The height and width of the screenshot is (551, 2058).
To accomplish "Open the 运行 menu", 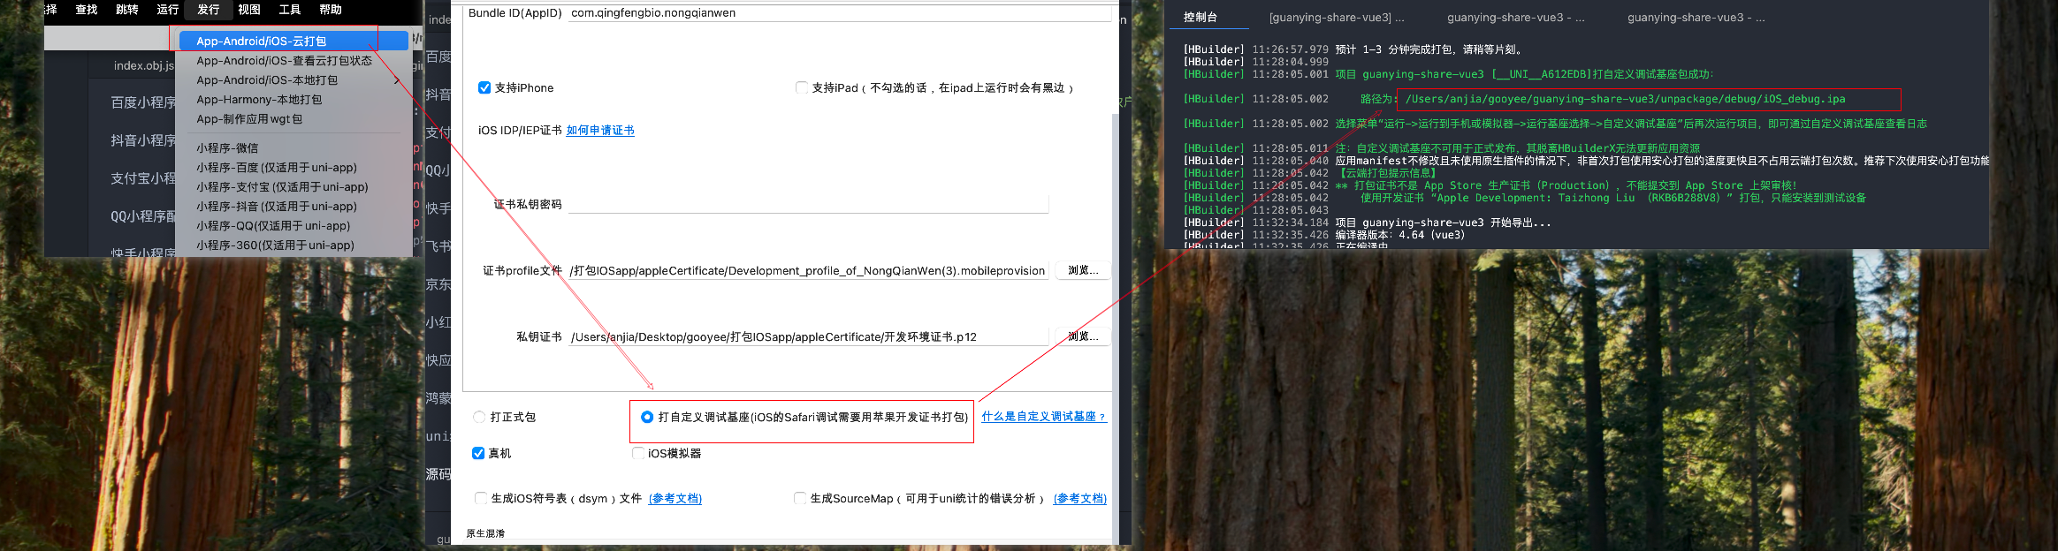I will tap(167, 10).
